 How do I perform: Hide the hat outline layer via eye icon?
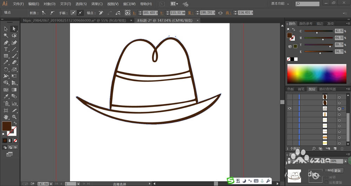[x=290, y=108]
